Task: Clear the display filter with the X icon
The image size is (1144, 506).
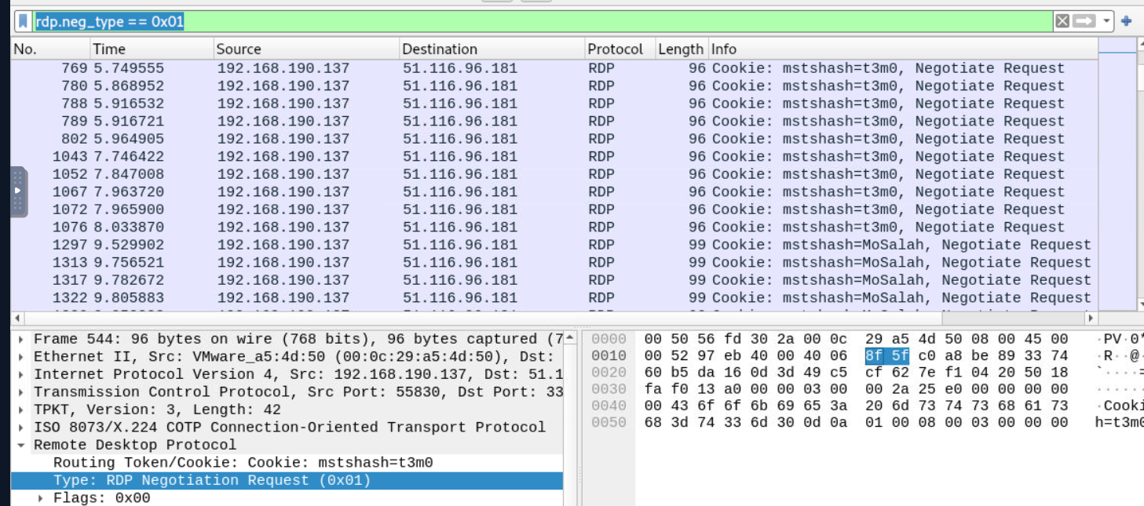Action: [x=1062, y=21]
